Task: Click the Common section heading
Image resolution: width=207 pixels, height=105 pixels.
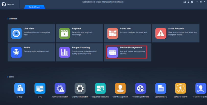Action: [13, 19]
